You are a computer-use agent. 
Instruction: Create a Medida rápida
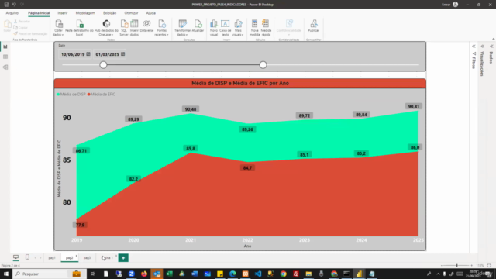click(x=266, y=28)
